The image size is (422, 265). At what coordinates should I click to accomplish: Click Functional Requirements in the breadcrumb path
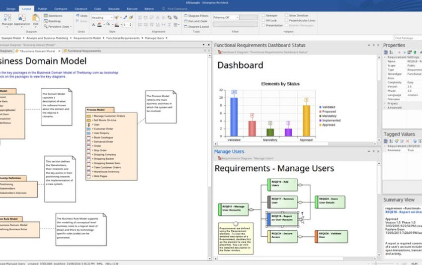tap(122, 38)
